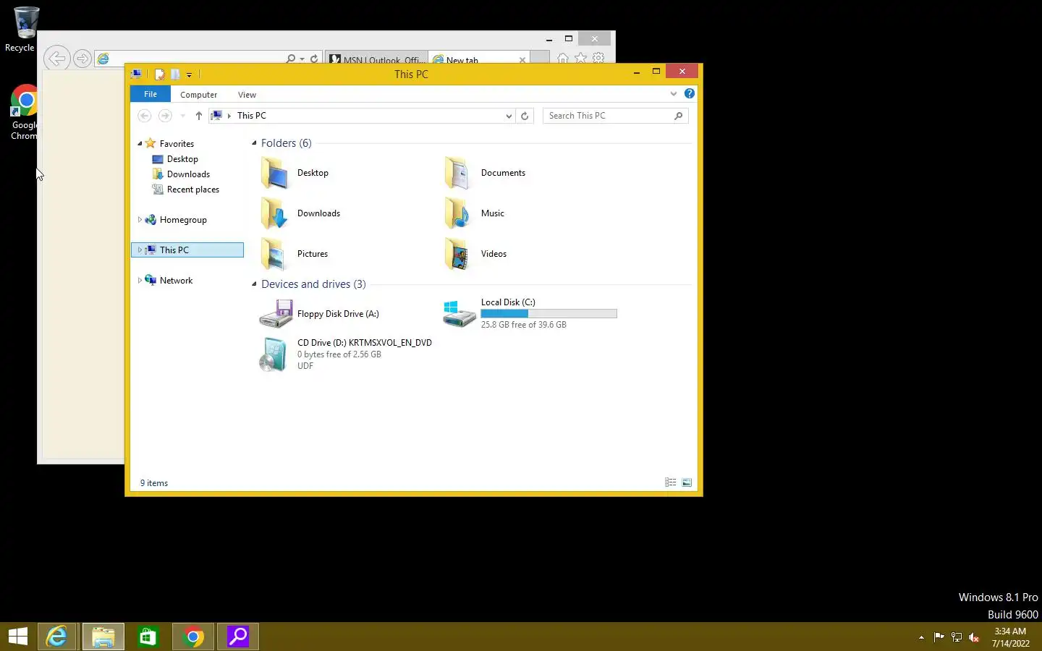
Task: Refresh the This PC view
Action: pos(525,116)
